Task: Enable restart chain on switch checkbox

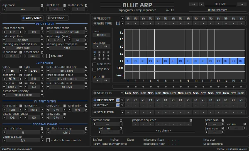Action: 48,140
